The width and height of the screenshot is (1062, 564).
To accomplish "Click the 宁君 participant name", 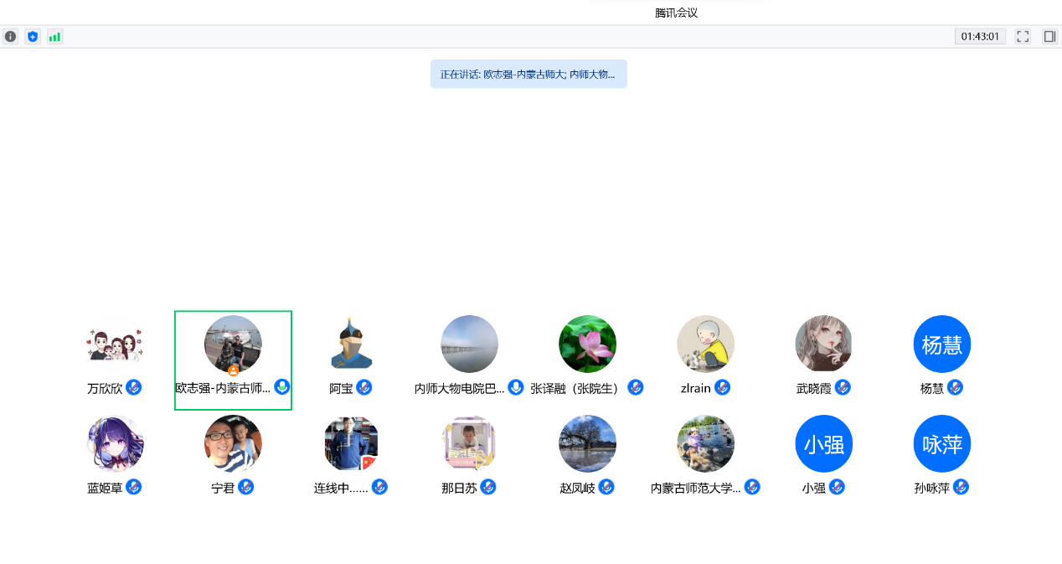I will [223, 488].
